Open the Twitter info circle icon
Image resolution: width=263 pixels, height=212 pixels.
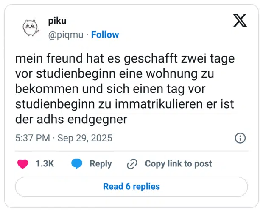[240, 138]
